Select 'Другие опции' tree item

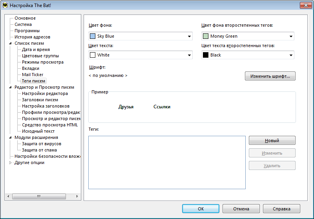29,163
